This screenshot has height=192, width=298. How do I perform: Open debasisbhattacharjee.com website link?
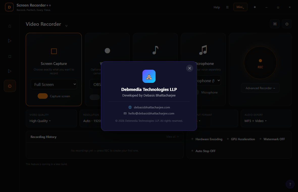tap(152, 107)
